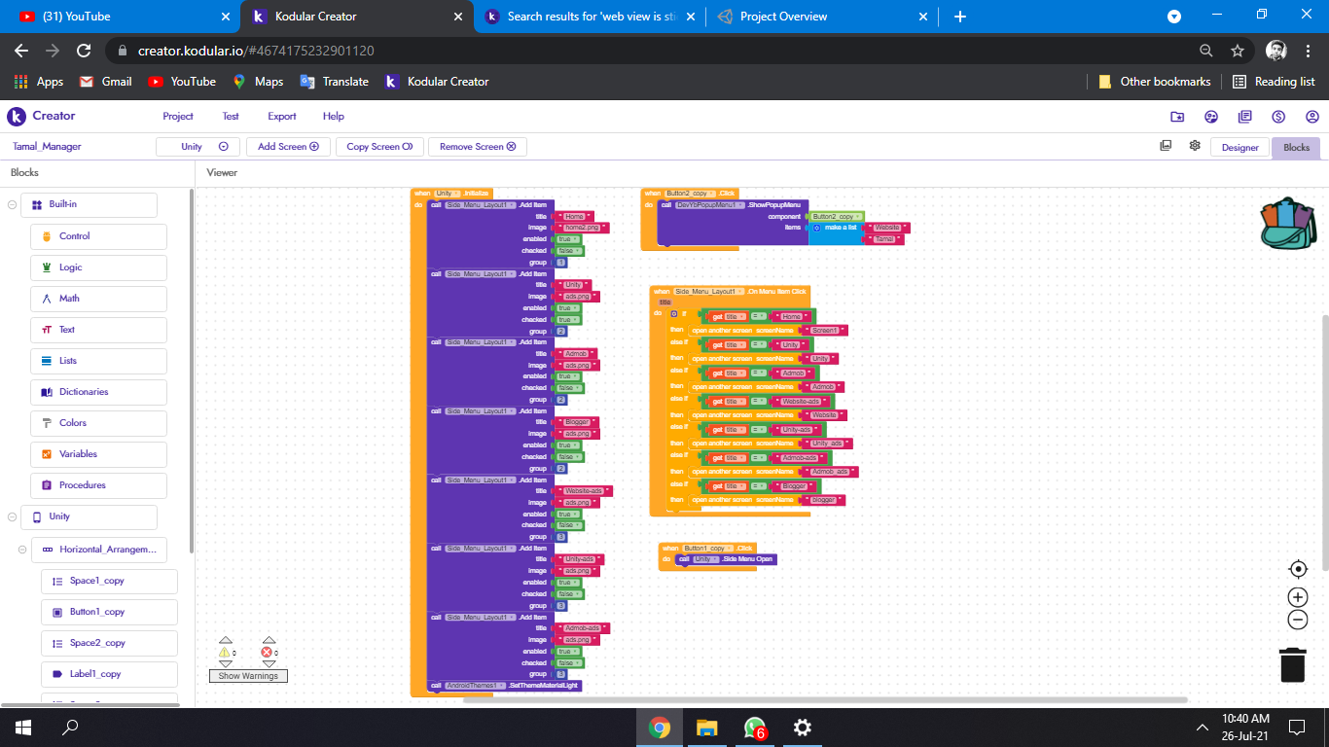Open the starred folder projects icon
This screenshot has height=747, width=1329.
coord(1177,117)
